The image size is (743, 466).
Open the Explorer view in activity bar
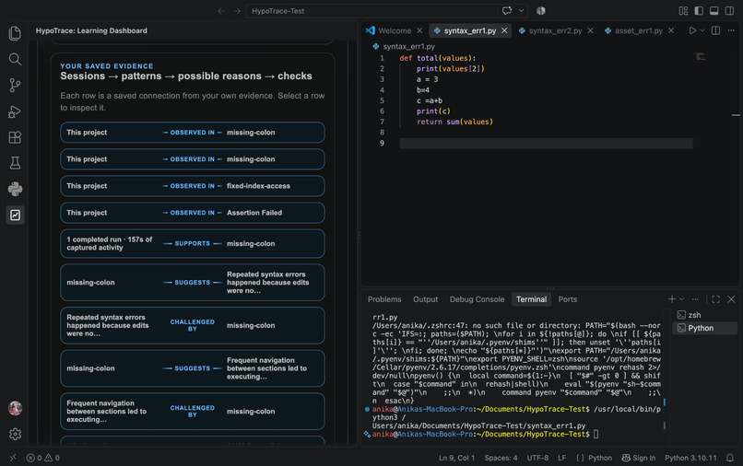click(x=15, y=33)
